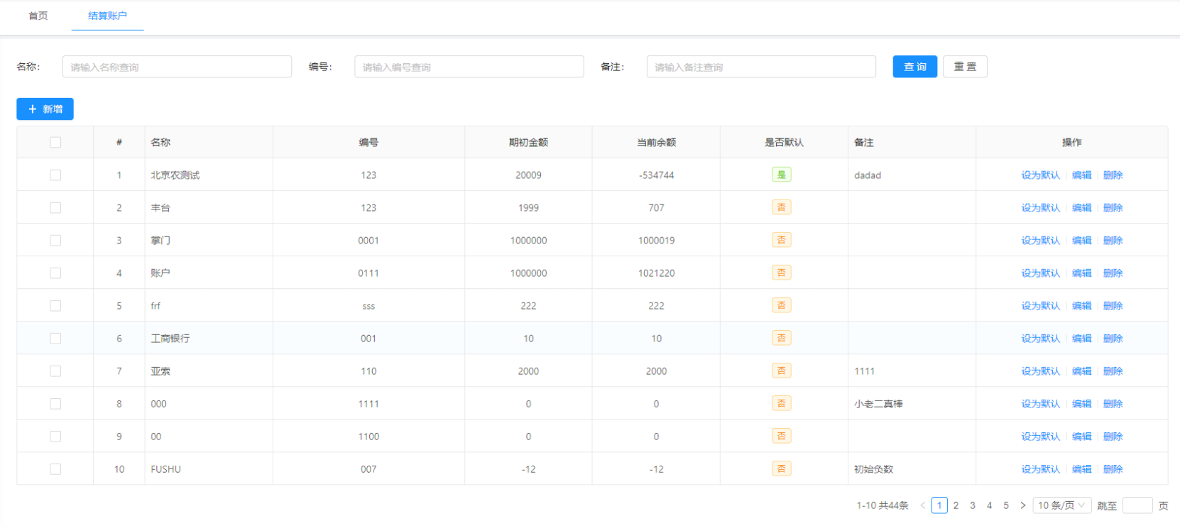The height and width of the screenshot is (526, 1180).
Task: Check the row checkbox for FUSHU
Action: (x=55, y=469)
